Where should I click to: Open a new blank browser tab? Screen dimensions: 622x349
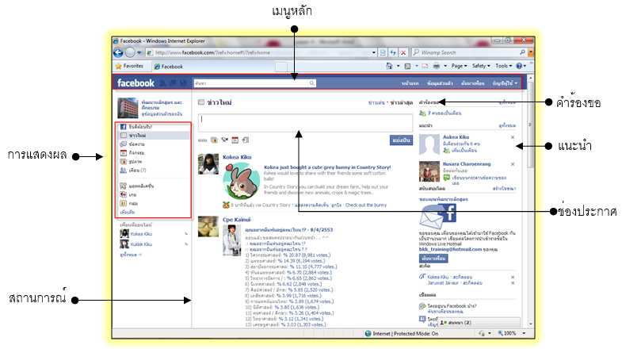tap(280, 67)
